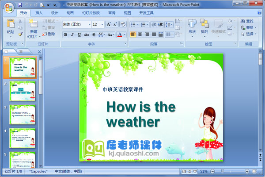Screen dimensions: 265x177
Task: Start slide show from status bar
Action: point(195,171)
